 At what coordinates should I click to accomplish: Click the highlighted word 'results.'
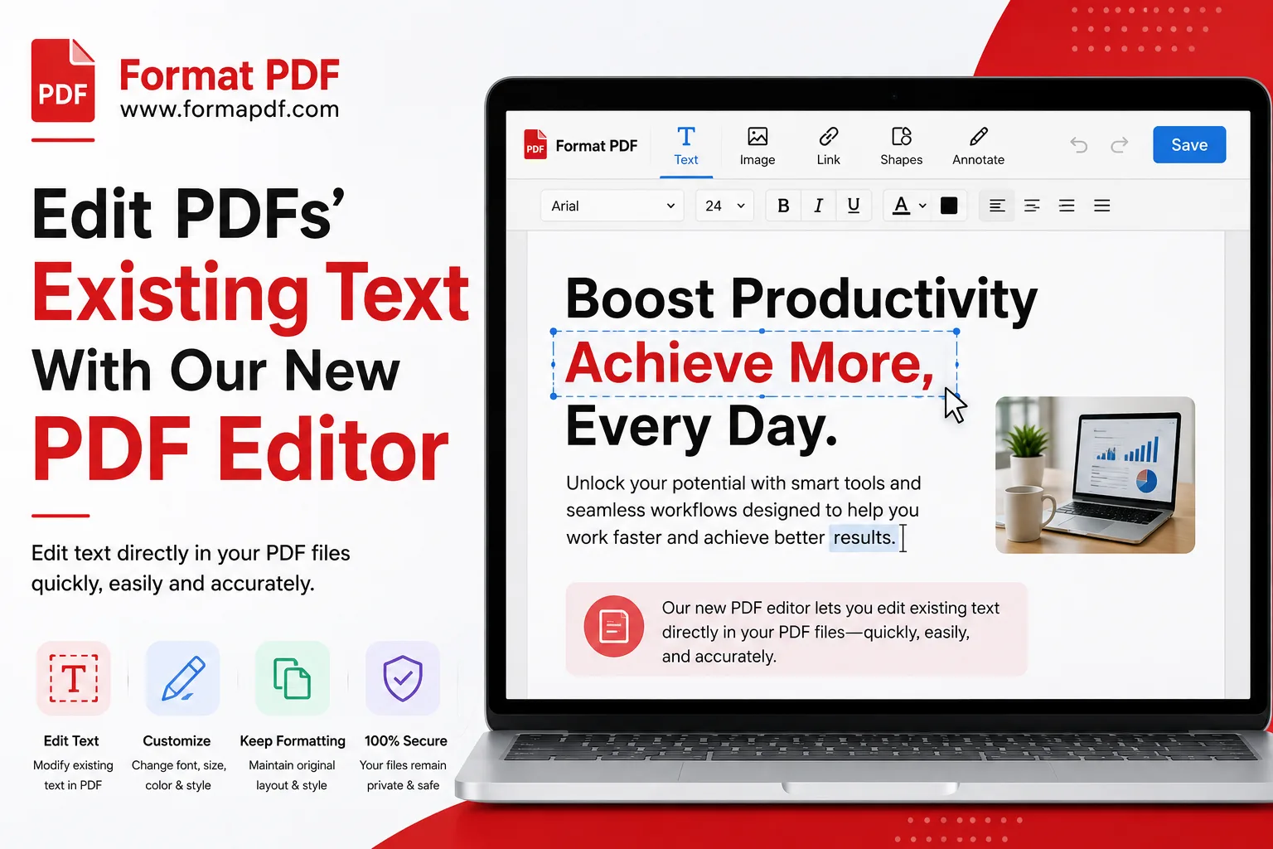click(864, 537)
